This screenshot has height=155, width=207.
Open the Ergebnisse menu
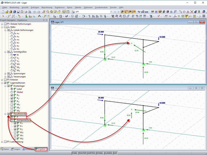click(60, 7)
